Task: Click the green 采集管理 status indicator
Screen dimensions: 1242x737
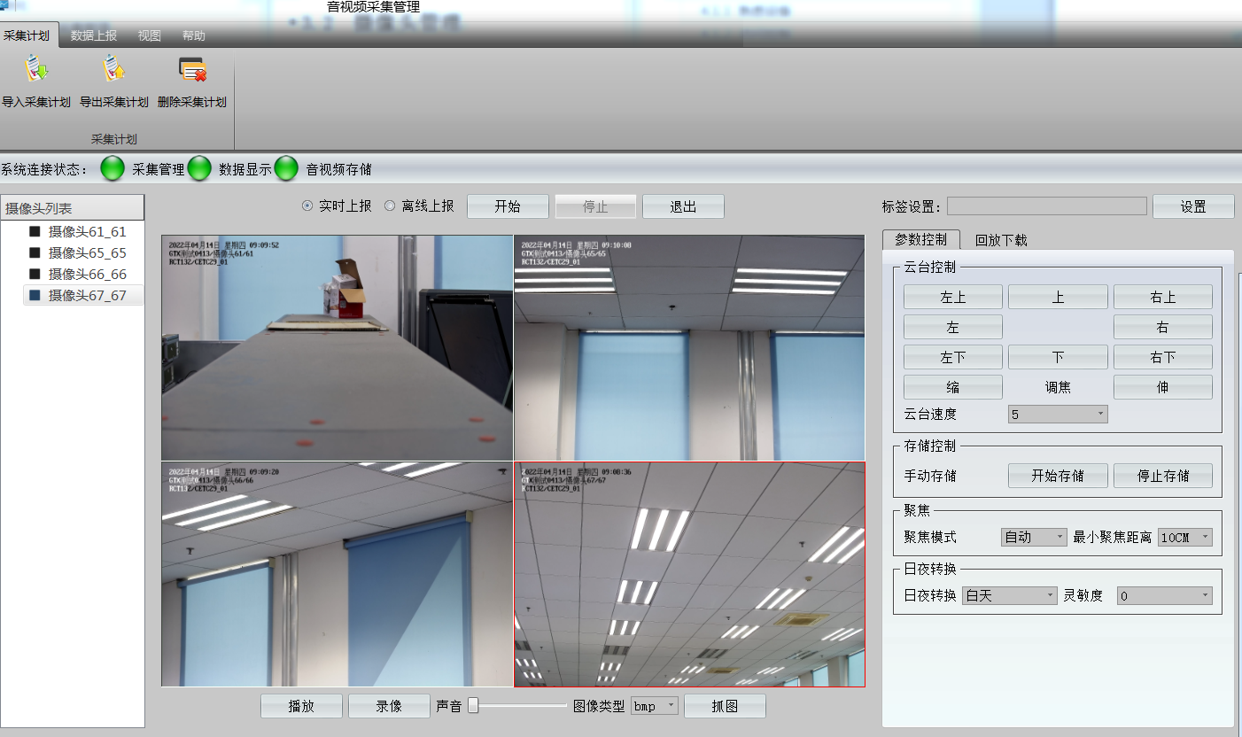Action: [x=113, y=168]
